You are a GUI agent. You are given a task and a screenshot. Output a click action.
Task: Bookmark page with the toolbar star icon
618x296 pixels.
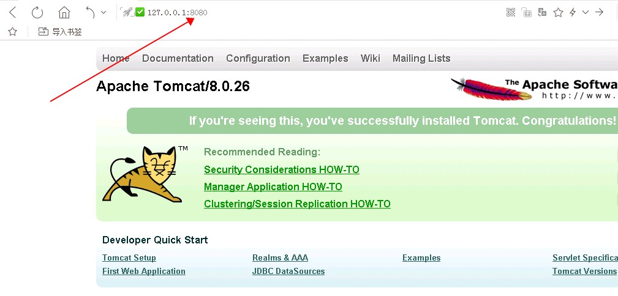(x=558, y=12)
